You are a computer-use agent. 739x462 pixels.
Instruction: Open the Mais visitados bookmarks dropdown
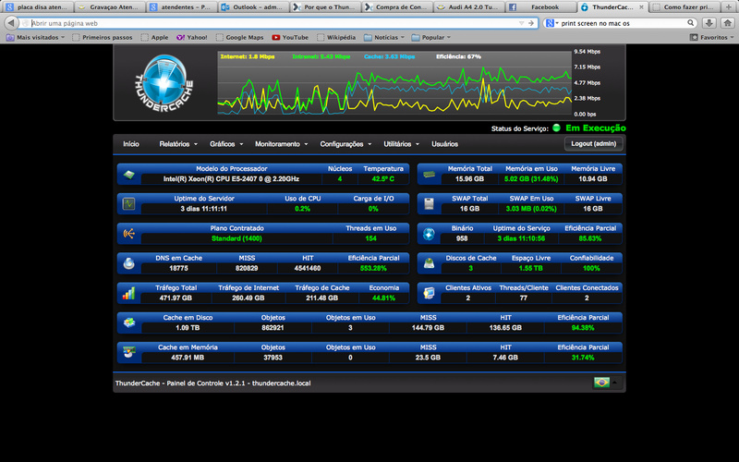click(x=35, y=37)
